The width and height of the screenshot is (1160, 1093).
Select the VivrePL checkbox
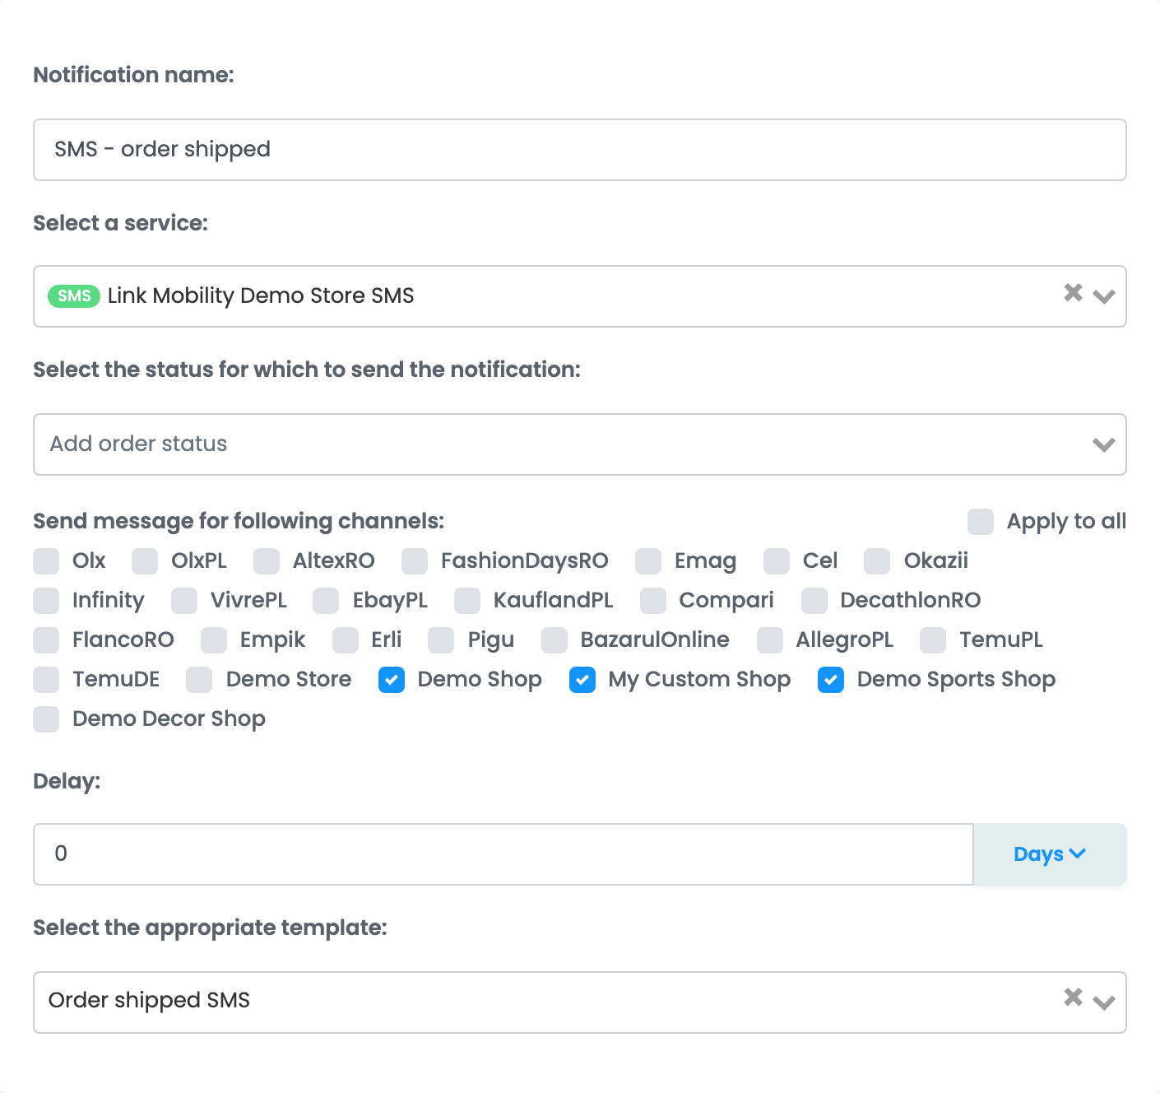[x=184, y=600]
